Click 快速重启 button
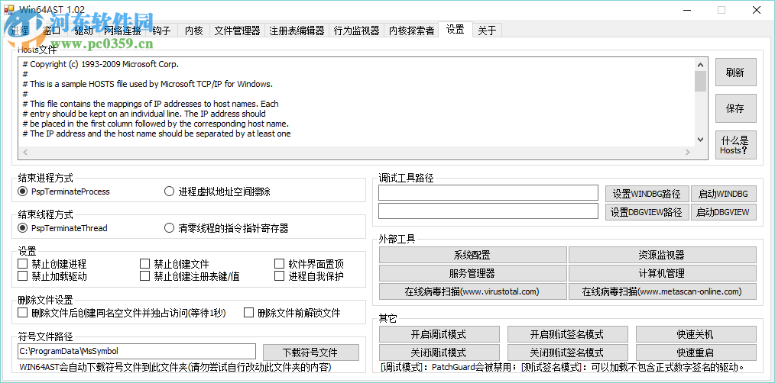Image resolution: width=775 pixels, height=383 pixels. (696, 352)
